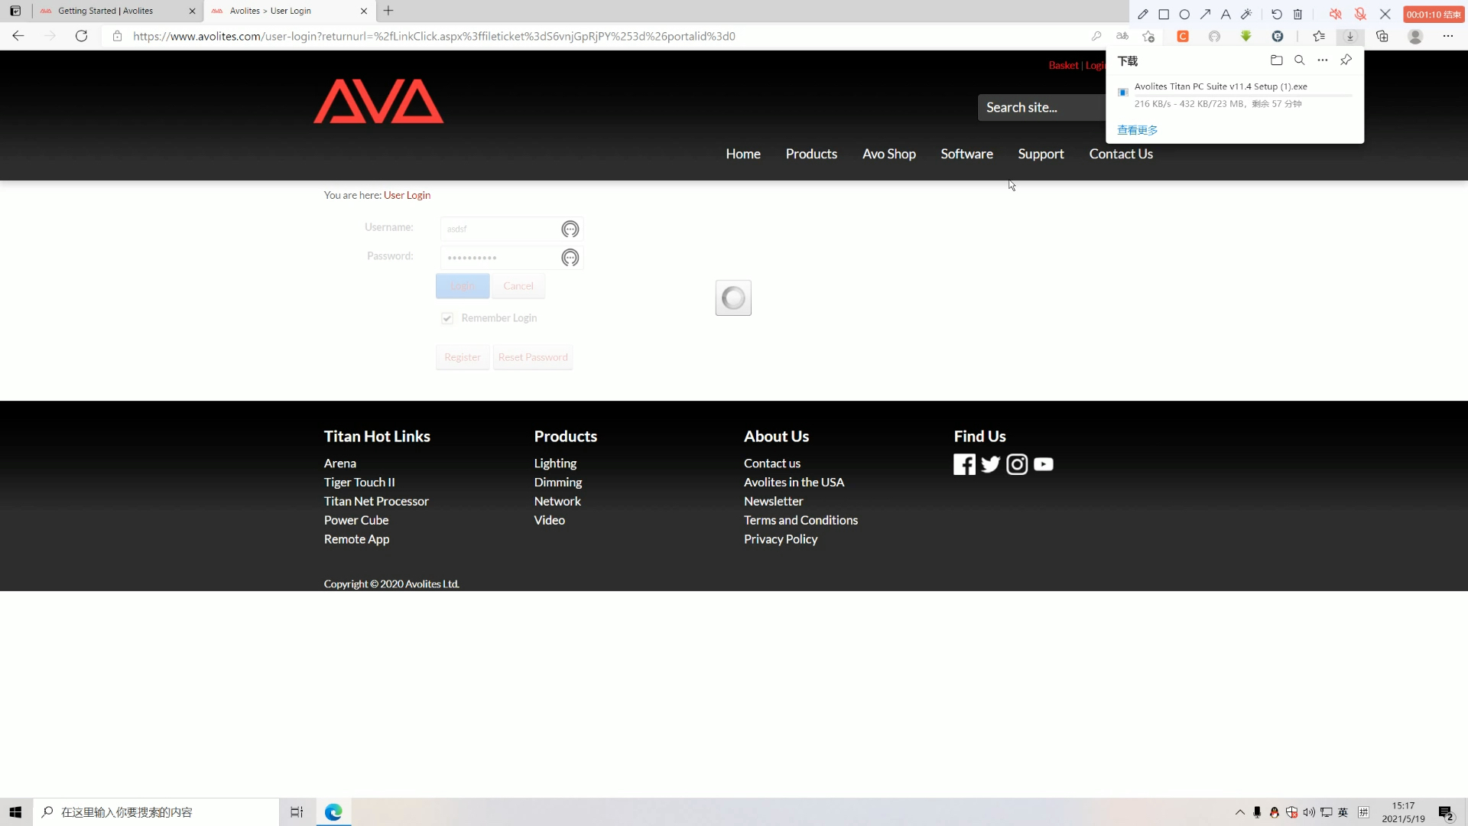Click the Reset Password button
This screenshot has height=826, width=1468.
click(533, 357)
